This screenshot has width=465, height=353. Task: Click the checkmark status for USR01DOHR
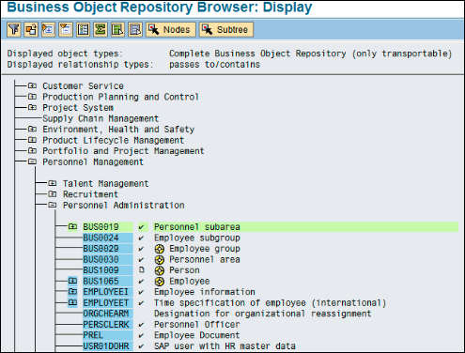coord(141,346)
